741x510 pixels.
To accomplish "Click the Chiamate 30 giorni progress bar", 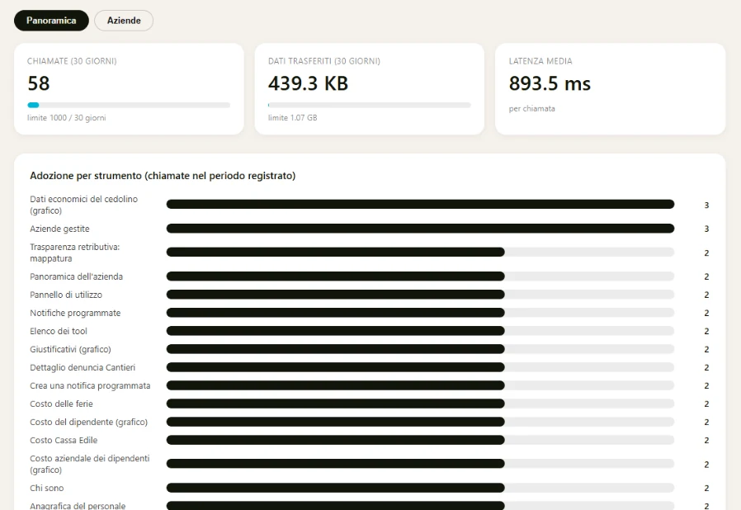I will 129,106.
